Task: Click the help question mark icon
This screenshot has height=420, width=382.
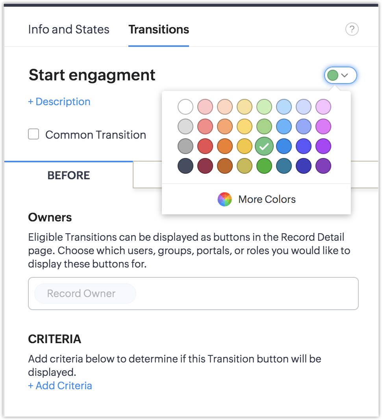Action: point(352,29)
